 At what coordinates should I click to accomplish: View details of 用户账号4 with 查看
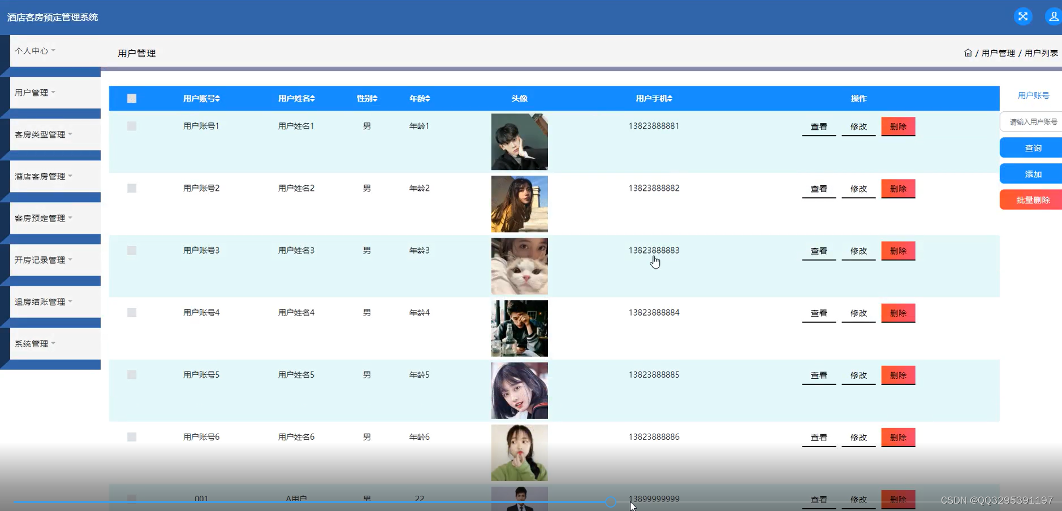tap(819, 313)
